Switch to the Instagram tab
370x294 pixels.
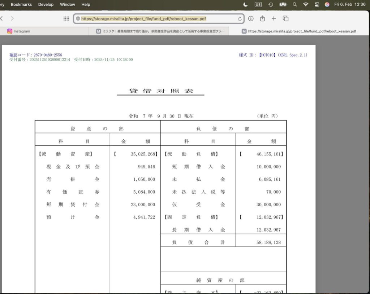(22, 31)
